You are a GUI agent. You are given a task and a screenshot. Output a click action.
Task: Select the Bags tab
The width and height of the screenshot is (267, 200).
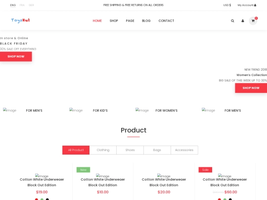157,150
